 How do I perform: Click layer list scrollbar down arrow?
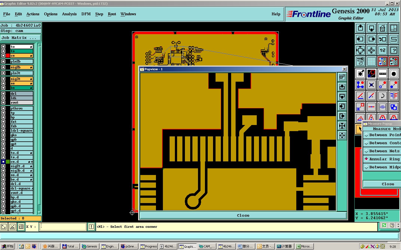tap(39, 212)
